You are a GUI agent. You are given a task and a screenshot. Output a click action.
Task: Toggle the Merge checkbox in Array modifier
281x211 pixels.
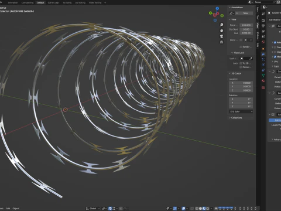pos(275,57)
